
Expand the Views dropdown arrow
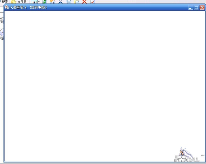39,2
